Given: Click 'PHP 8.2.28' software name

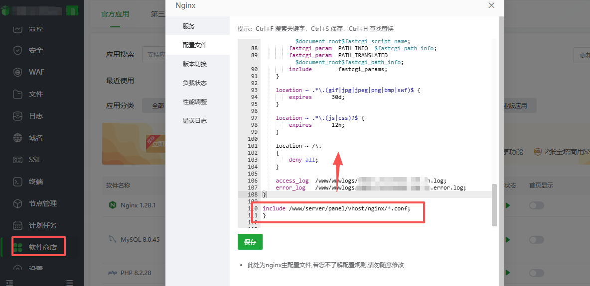Looking at the screenshot, I should click(x=136, y=273).
